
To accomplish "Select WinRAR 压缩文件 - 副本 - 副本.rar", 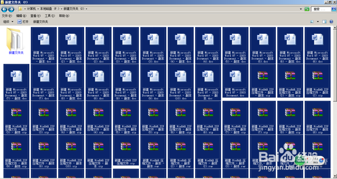I will [x=153, y=151].
